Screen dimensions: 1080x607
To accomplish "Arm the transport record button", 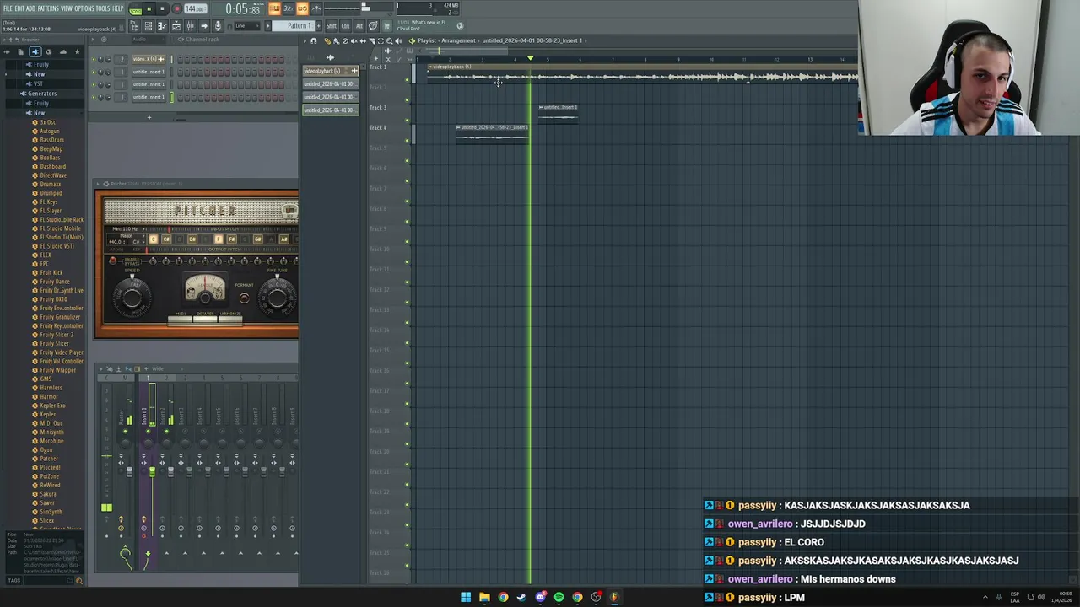I will (x=176, y=9).
